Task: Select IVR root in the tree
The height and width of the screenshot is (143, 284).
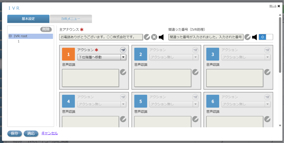Action: point(20,36)
